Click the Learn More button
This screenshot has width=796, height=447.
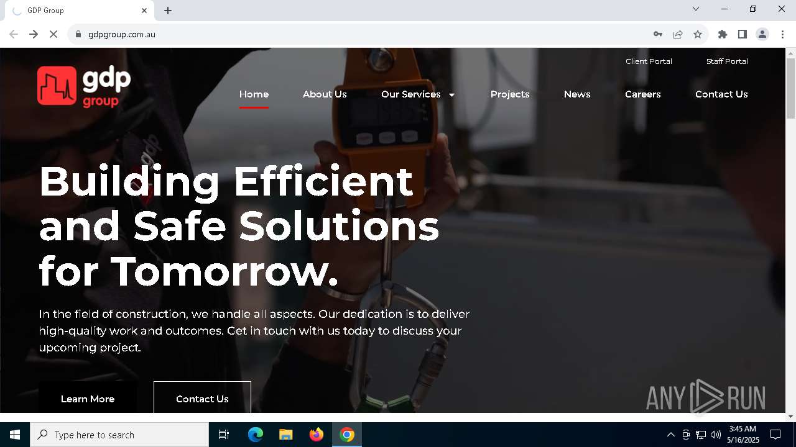pyautogui.click(x=88, y=398)
